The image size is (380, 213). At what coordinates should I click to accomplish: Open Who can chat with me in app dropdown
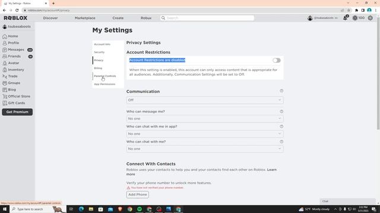(x=205, y=134)
